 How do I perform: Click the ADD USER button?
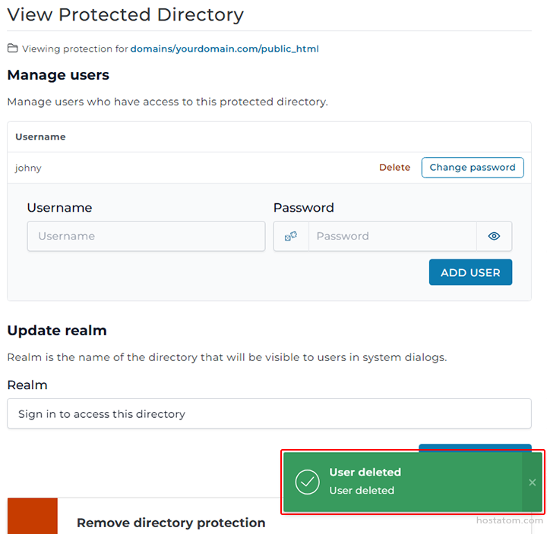470,272
